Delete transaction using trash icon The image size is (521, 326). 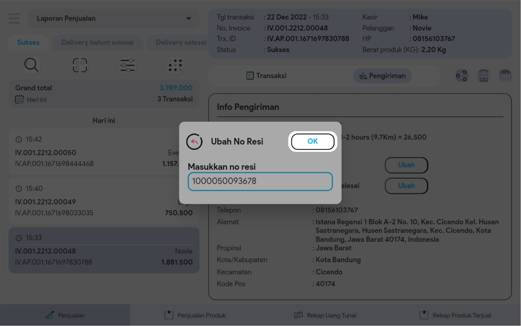click(505, 76)
